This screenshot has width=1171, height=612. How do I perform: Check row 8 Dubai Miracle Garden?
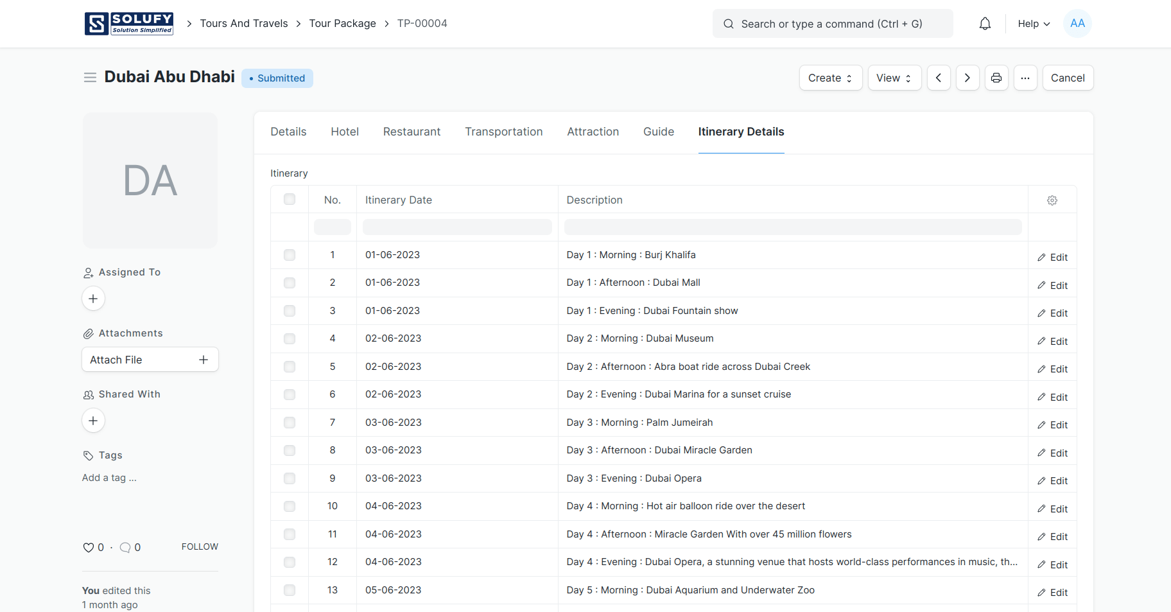point(290,450)
